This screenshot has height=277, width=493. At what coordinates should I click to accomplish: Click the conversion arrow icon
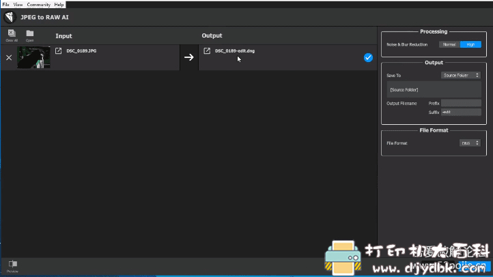(x=189, y=57)
